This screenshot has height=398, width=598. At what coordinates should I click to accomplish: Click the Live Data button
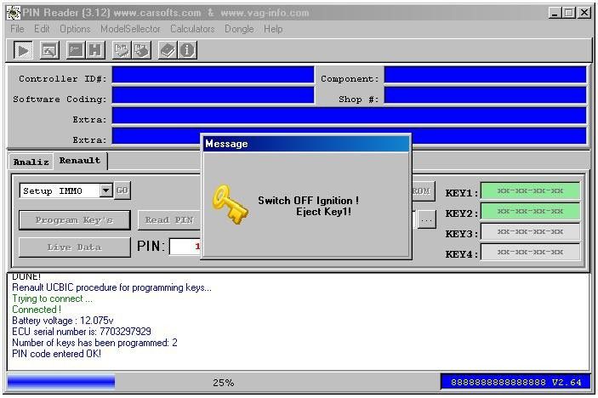click(74, 247)
